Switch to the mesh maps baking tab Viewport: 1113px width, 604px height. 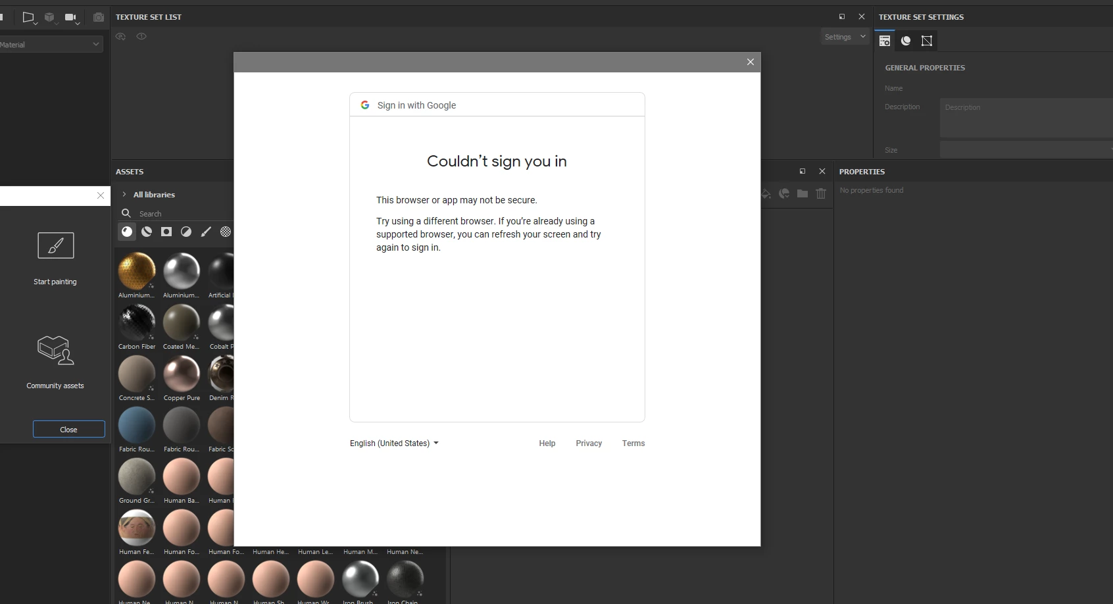click(x=906, y=41)
